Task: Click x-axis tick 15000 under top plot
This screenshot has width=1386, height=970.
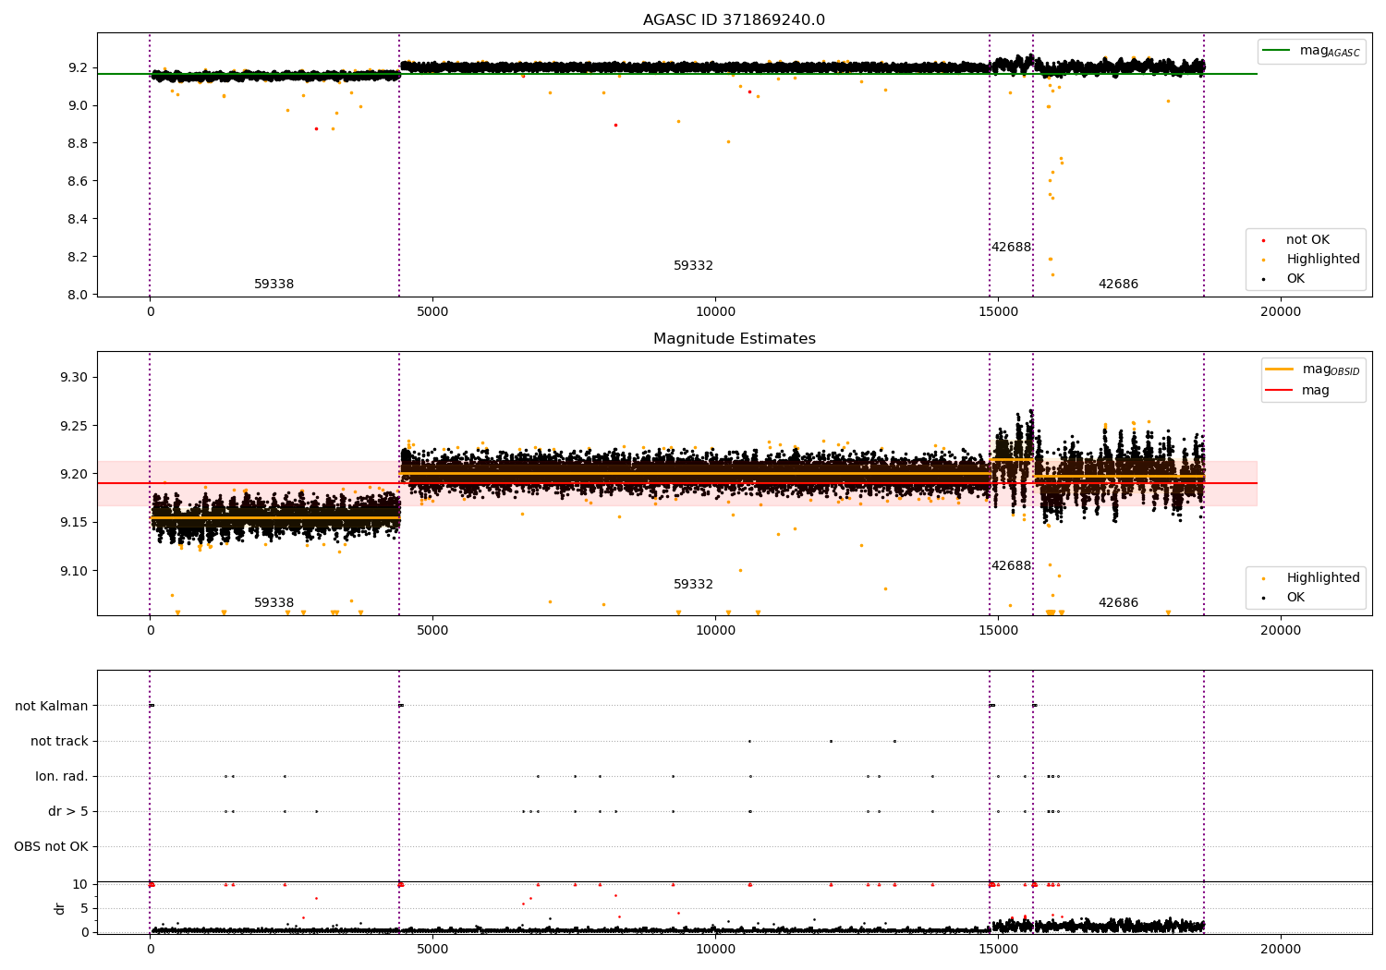Action: pyautogui.click(x=998, y=312)
